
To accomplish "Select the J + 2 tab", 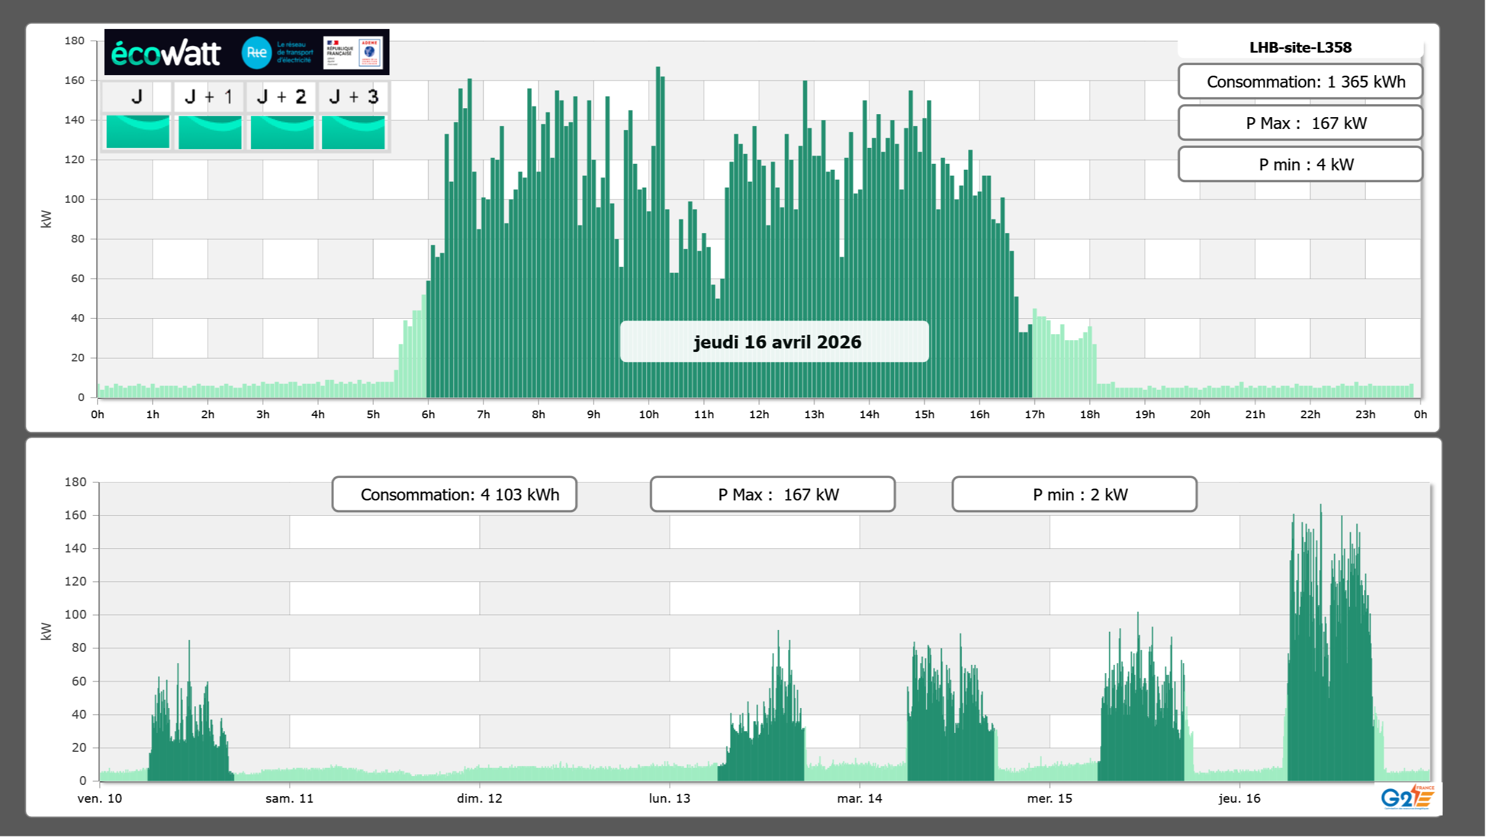I will click(282, 96).
